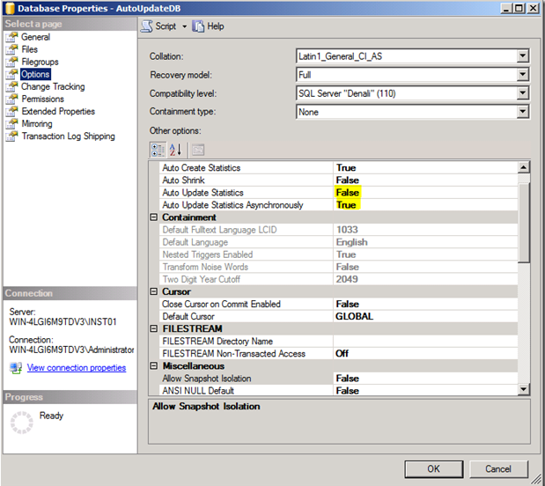545x486 pixels.
Task: Open the Collation dropdown
Action: coord(523,56)
